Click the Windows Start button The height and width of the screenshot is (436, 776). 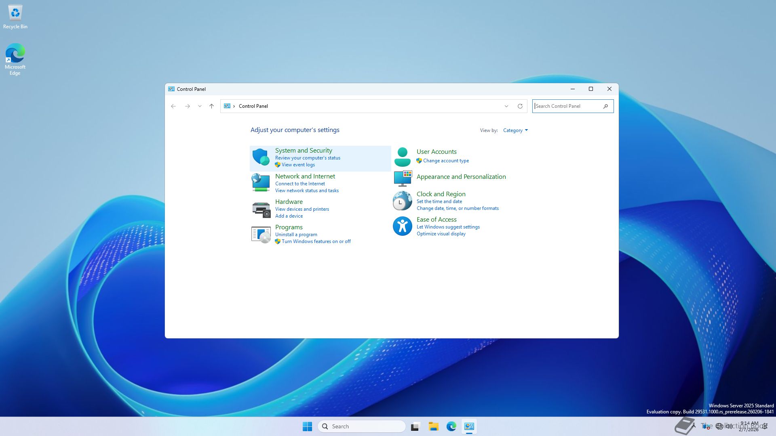point(307,426)
